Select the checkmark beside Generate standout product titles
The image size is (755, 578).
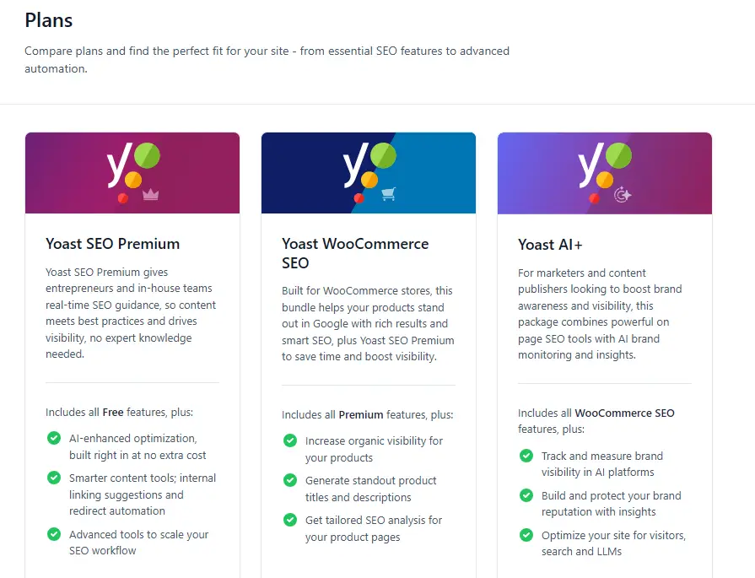pyautogui.click(x=290, y=479)
